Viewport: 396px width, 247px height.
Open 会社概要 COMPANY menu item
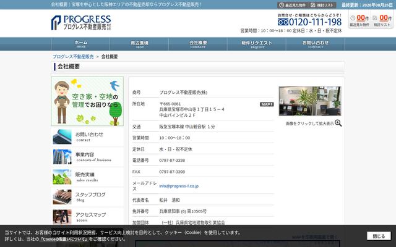pos(198,44)
